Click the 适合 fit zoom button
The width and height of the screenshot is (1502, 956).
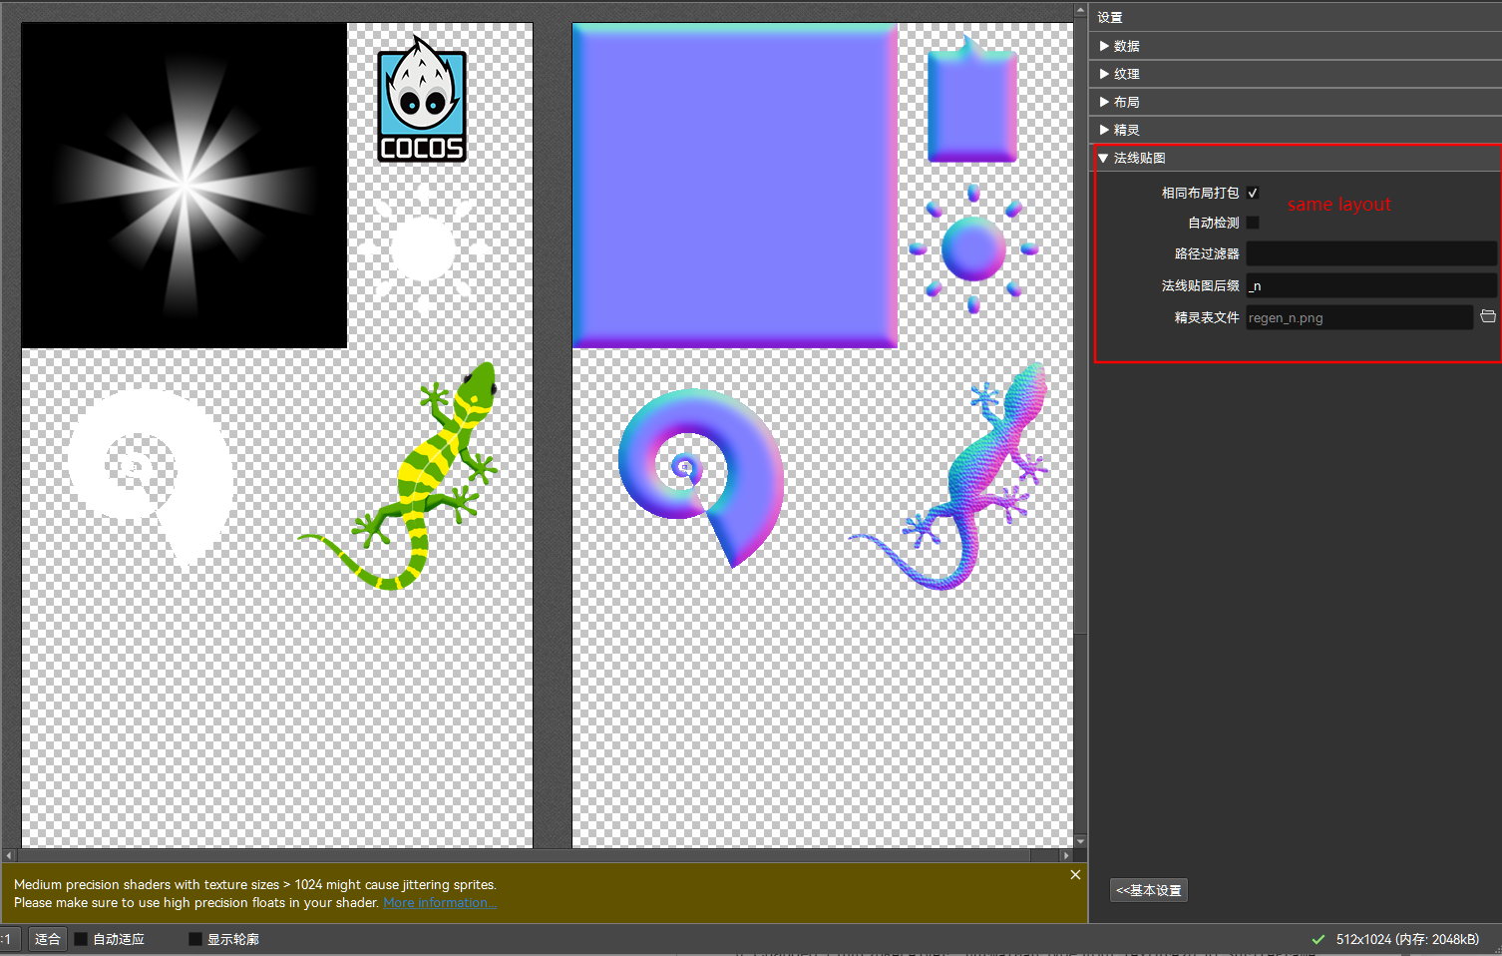[x=47, y=939]
